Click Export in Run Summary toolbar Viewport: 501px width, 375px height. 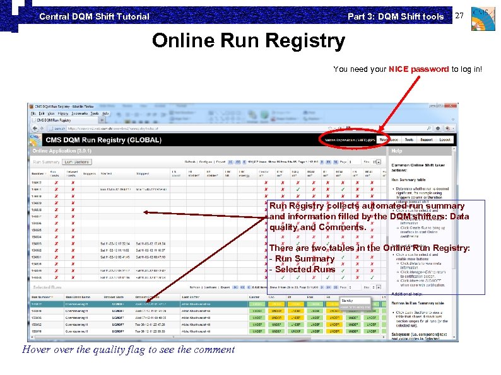point(221,162)
